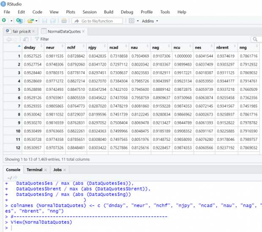Screen dimensions: 262x232
Task: Click cell 0.7362356 in nng column
Action: click(x=248, y=98)
